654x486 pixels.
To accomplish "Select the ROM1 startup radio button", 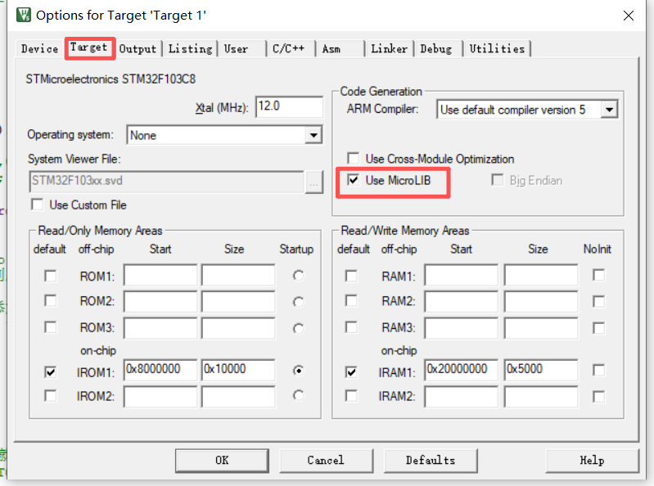I will 298,276.
